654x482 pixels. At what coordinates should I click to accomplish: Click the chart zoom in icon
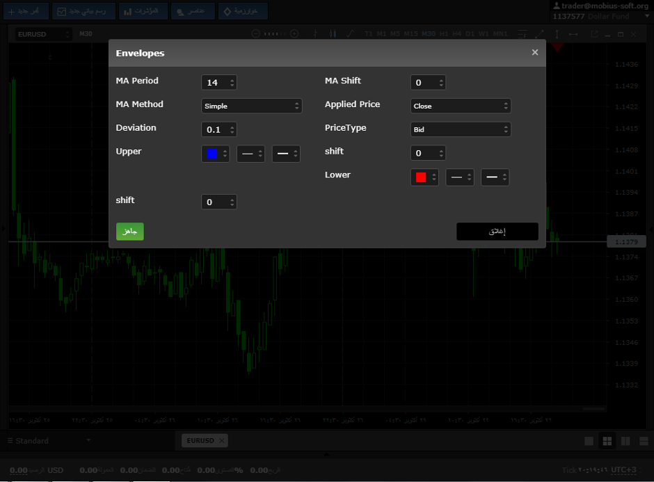click(x=294, y=34)
